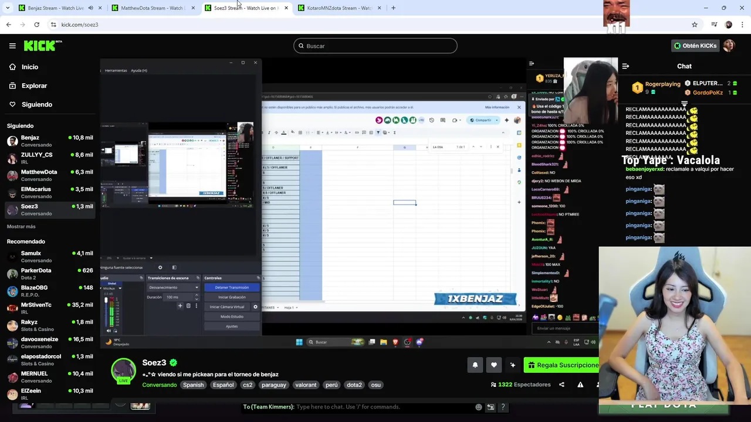Click the source properties gear in OBS
The image size is (751, 422).
[160, 267]
